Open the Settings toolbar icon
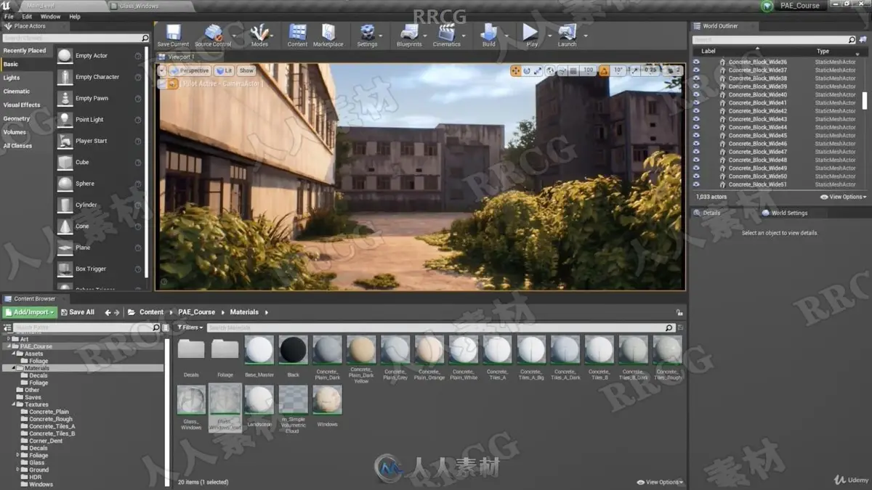Screen dimensions: 872x490 click(367, 32)
